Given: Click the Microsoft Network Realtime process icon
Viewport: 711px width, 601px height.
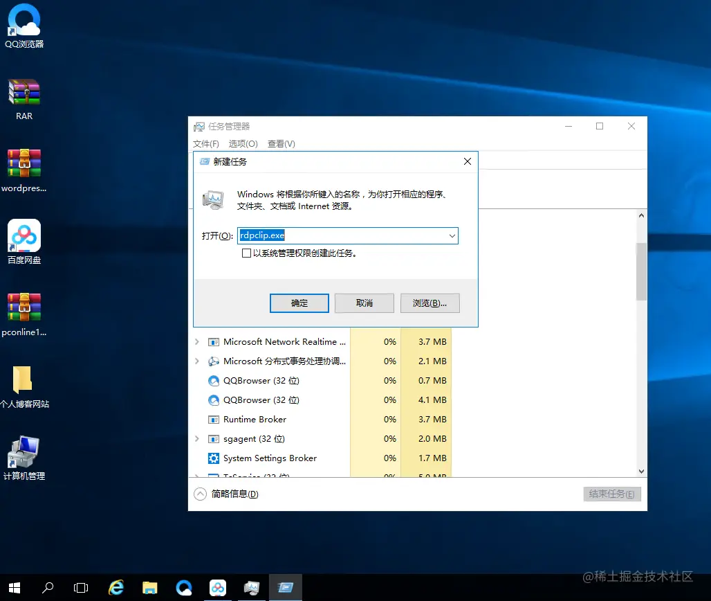Looking at the screenshot, I should 214,342.
